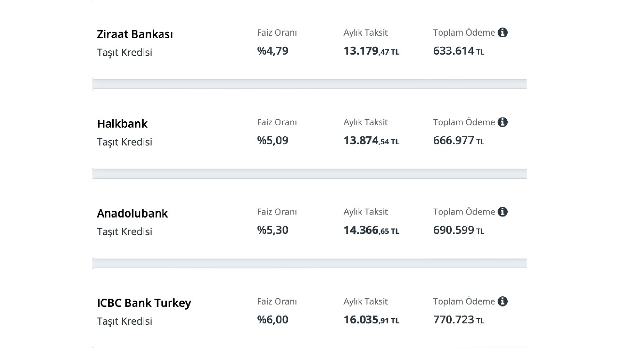The width and height of the screenshot is (619, 348).
Task: Click the 633.614 TL total payment
Action: [x=458, y=51]
